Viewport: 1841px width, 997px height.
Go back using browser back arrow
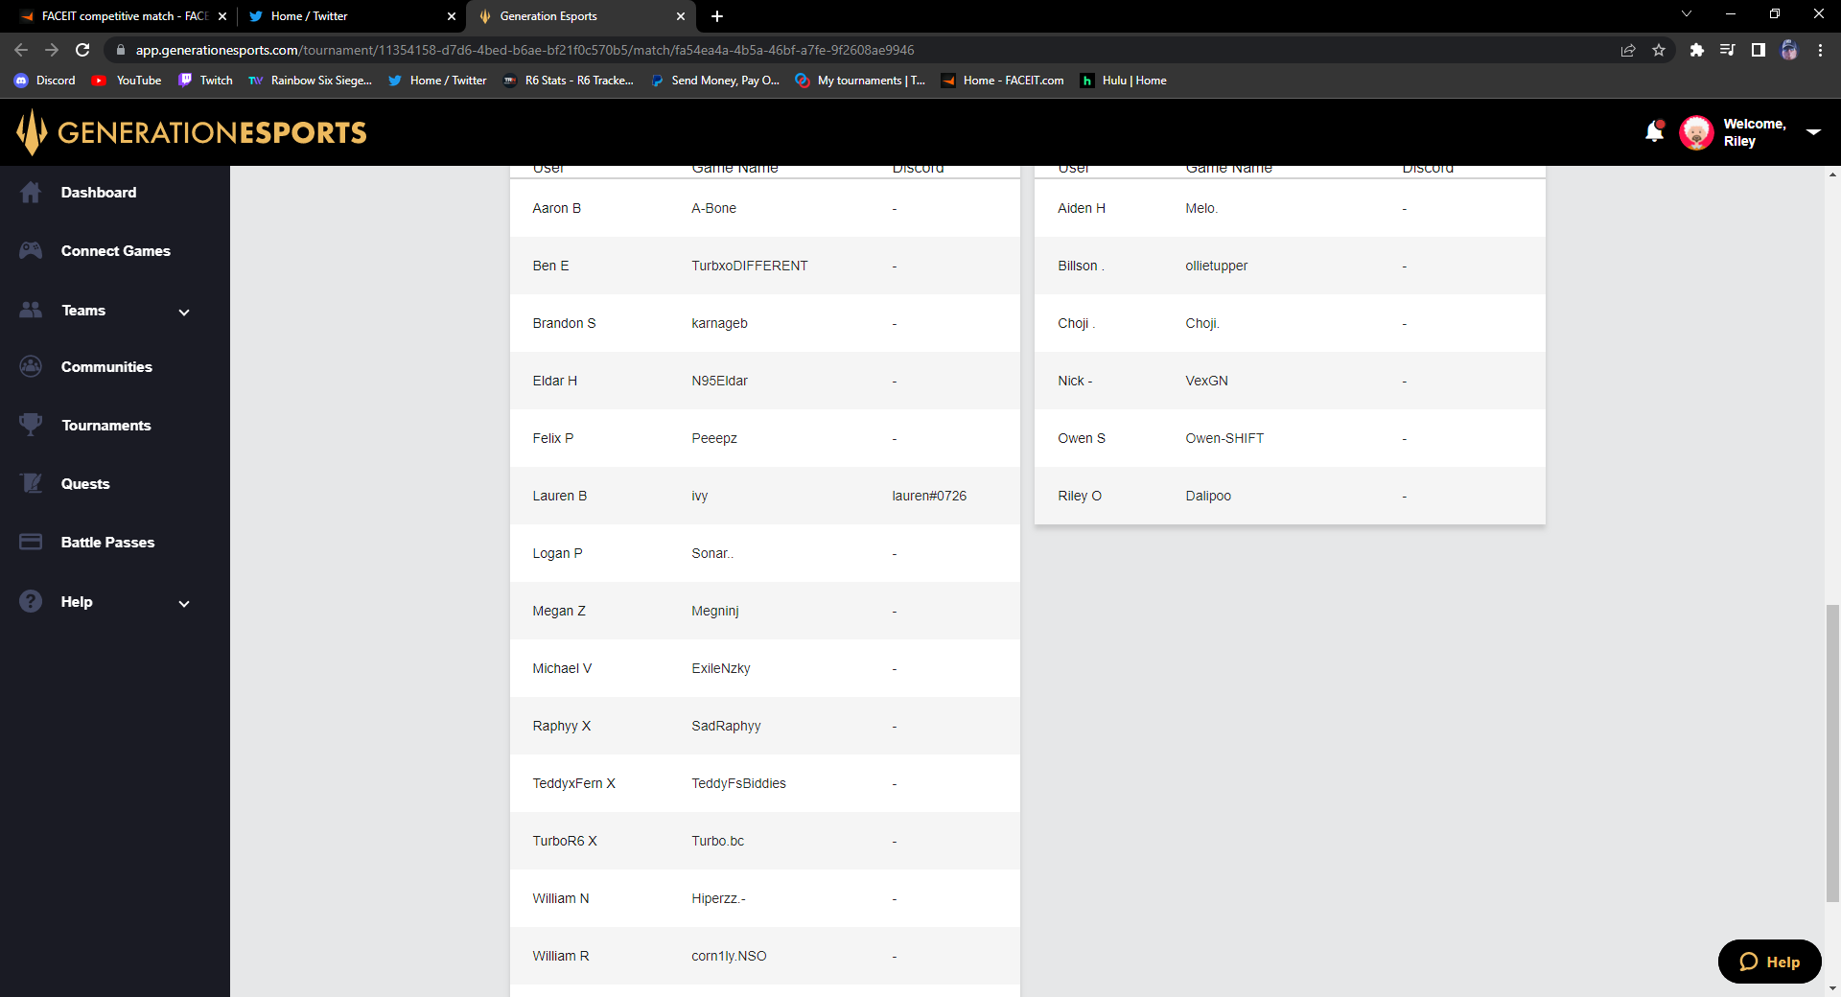21,50
